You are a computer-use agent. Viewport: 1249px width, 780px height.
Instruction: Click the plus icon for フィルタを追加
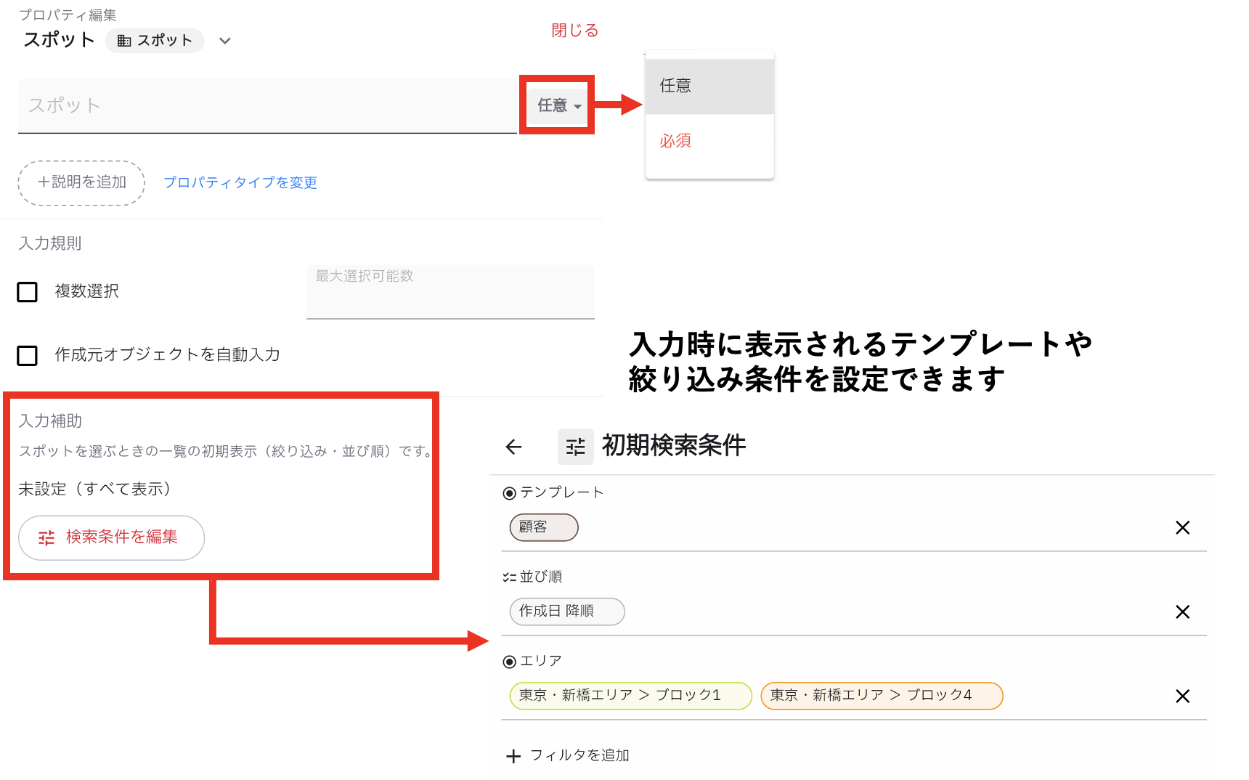[513, 756]
